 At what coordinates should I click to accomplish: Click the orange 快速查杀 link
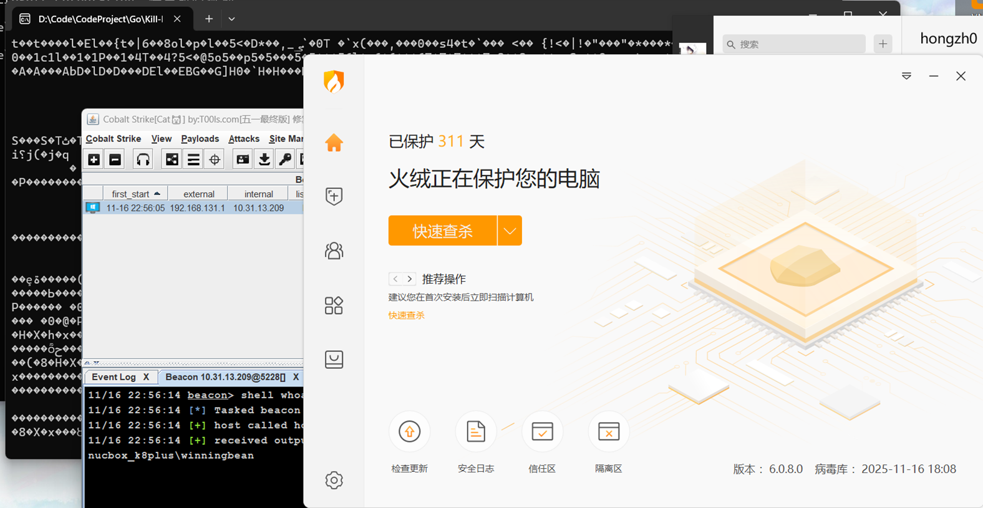(x=406, y=315)
